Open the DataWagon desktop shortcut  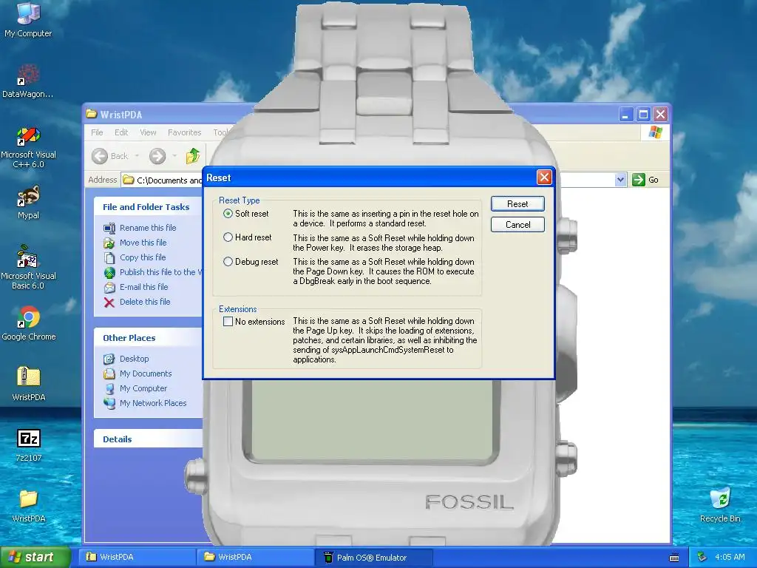point(28,80)
